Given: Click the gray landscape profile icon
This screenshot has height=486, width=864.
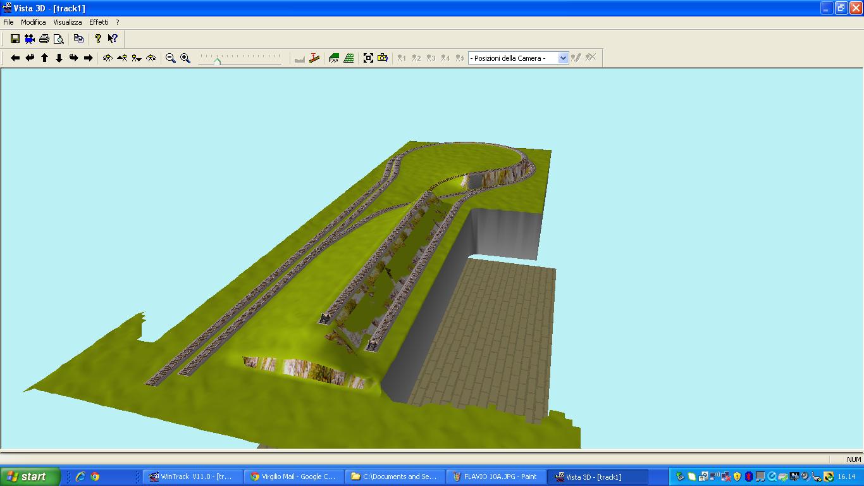Looking at the screenshot, I should [x=300, y=58].
